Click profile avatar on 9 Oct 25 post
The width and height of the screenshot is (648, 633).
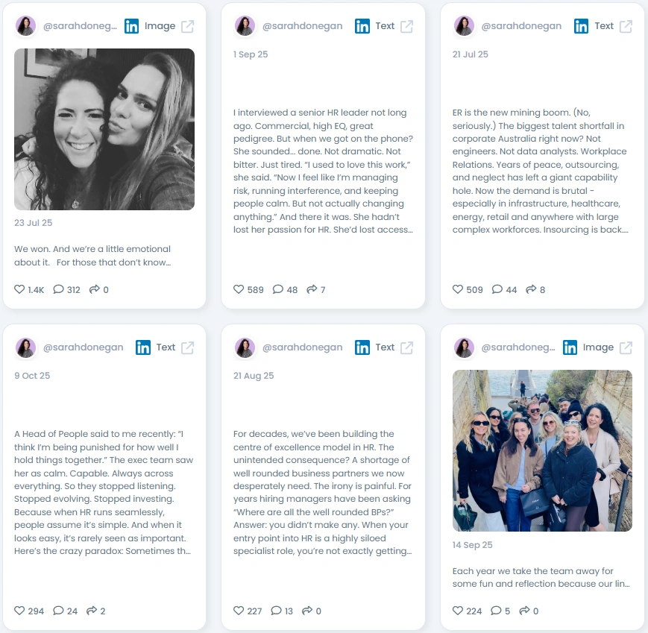point(25,348)
